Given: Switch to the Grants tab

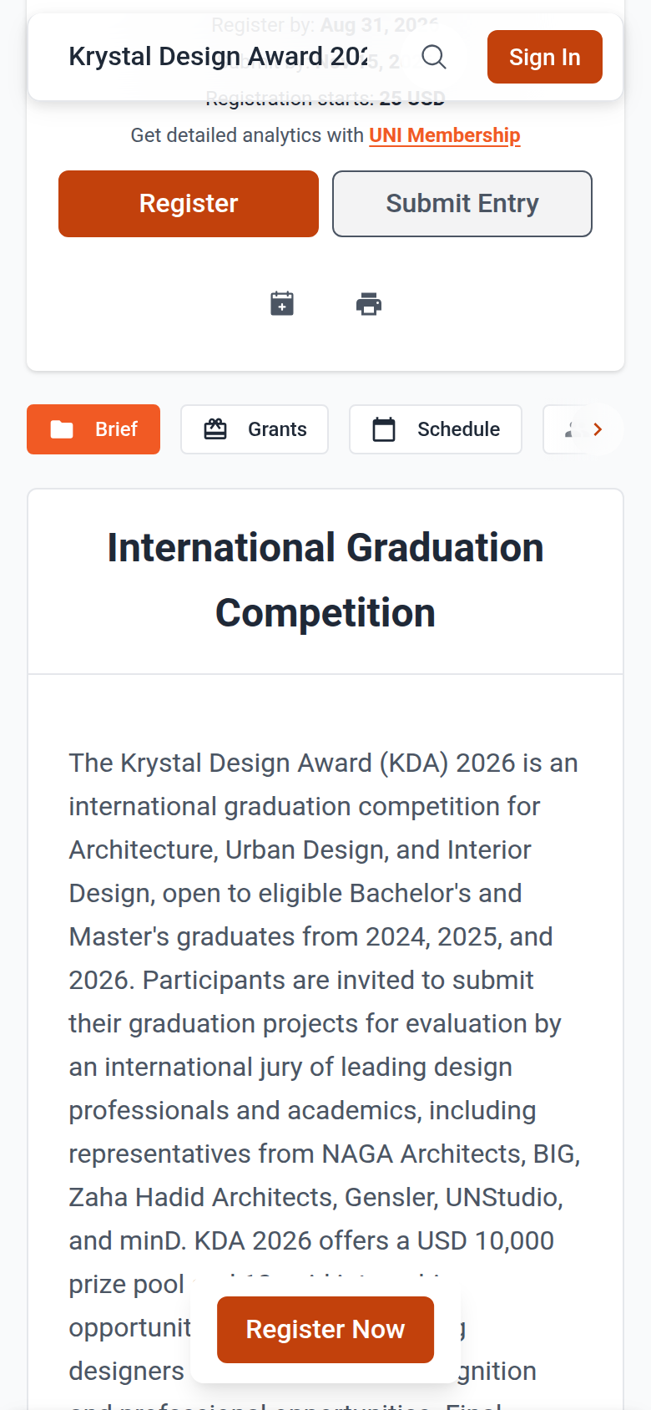Looking at the screenshot, I should point(255,429).
